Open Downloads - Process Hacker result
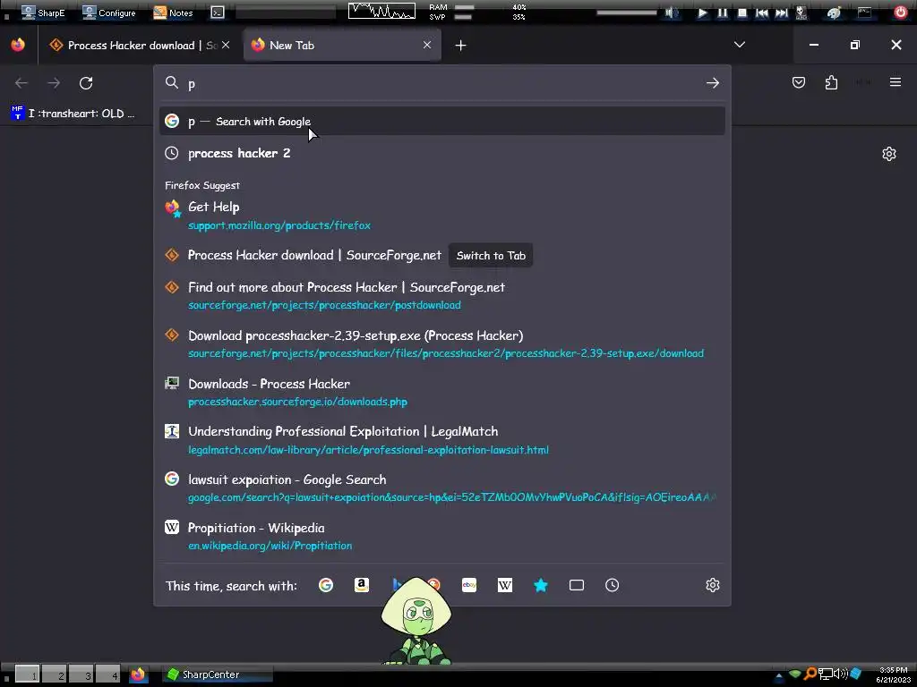The image size is (917, 687). tap(442, 392)
